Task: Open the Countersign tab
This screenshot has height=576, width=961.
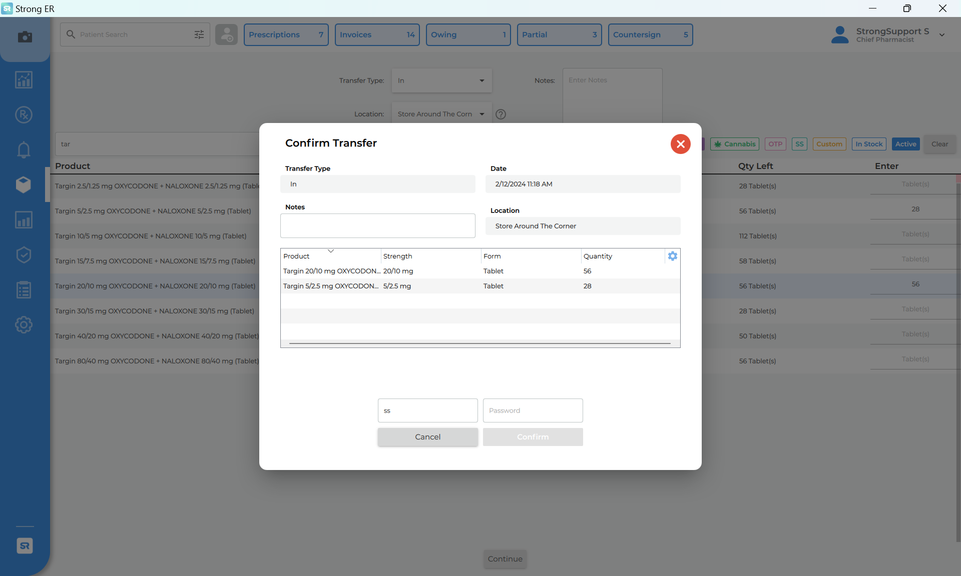Action: (x=650, y=34)
